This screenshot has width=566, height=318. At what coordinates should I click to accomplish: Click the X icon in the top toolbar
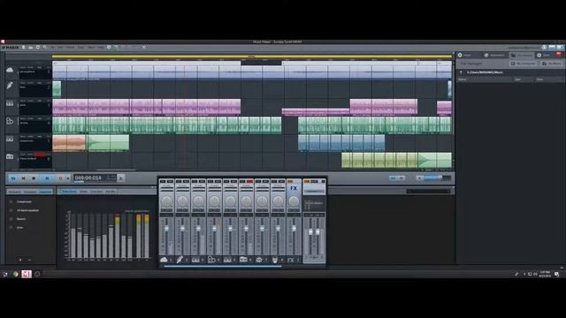(143, 47)
